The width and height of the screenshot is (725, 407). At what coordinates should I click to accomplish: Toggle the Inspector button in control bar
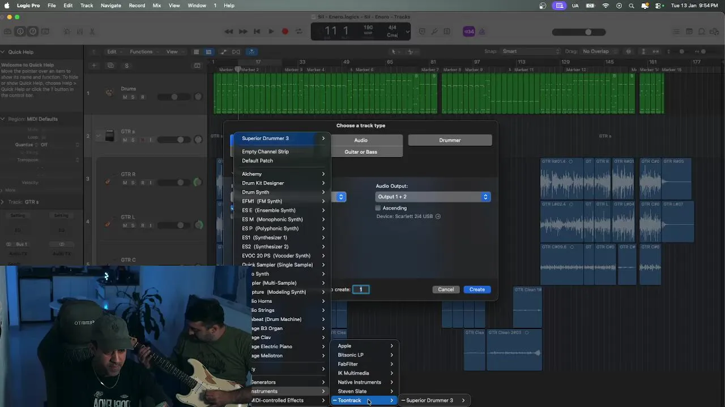coord(20,32)
